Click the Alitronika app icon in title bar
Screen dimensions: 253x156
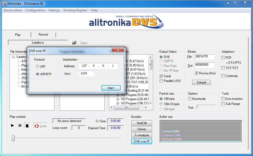[4, 3]
